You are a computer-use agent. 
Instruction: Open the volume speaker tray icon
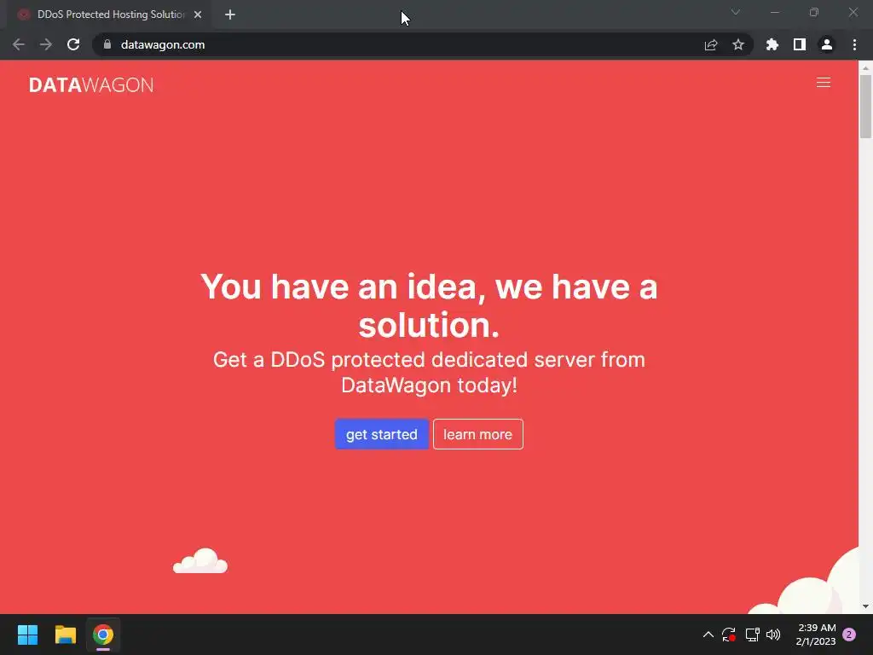tap(773, 635)
